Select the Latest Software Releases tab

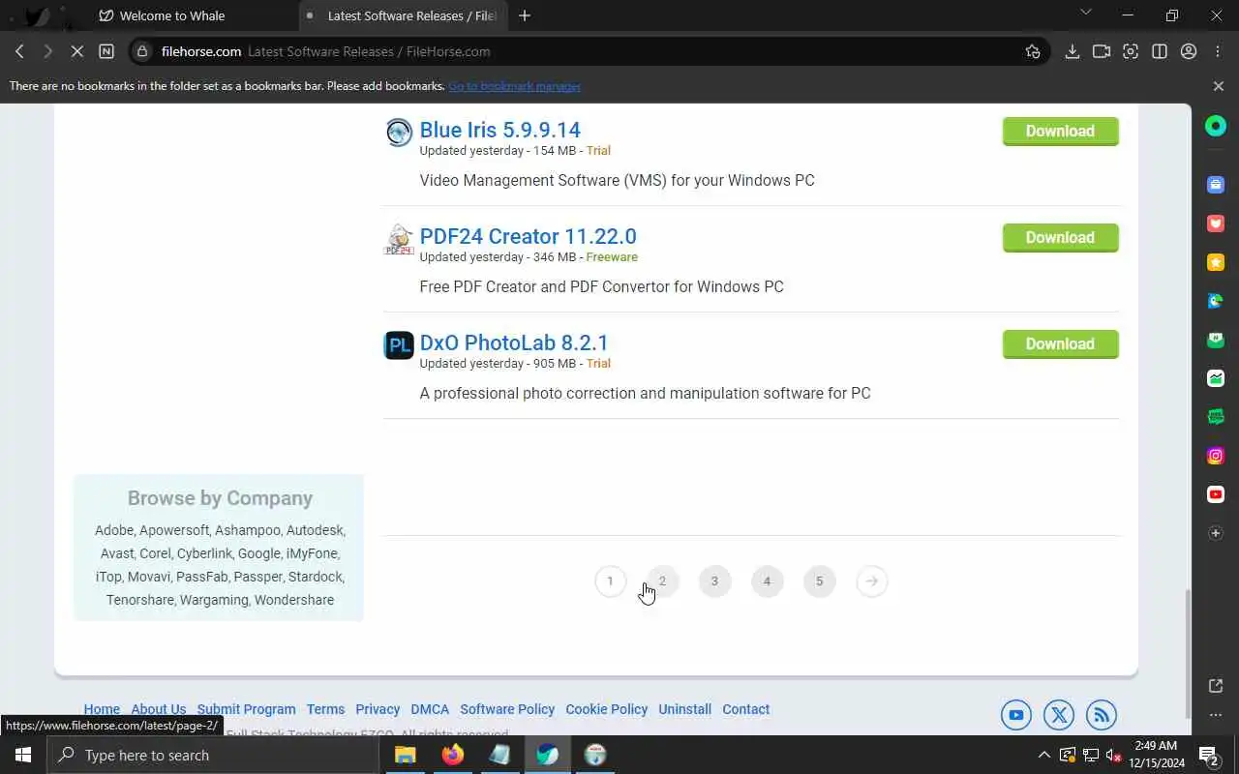pyautogui.click(x=404, y=15)
